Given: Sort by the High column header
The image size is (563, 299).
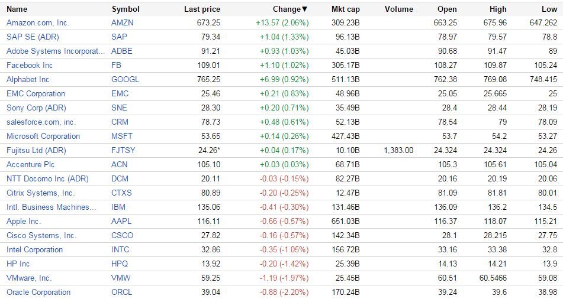Looking at the screenshot, I should pyautogui.click(x=498, y=9).
